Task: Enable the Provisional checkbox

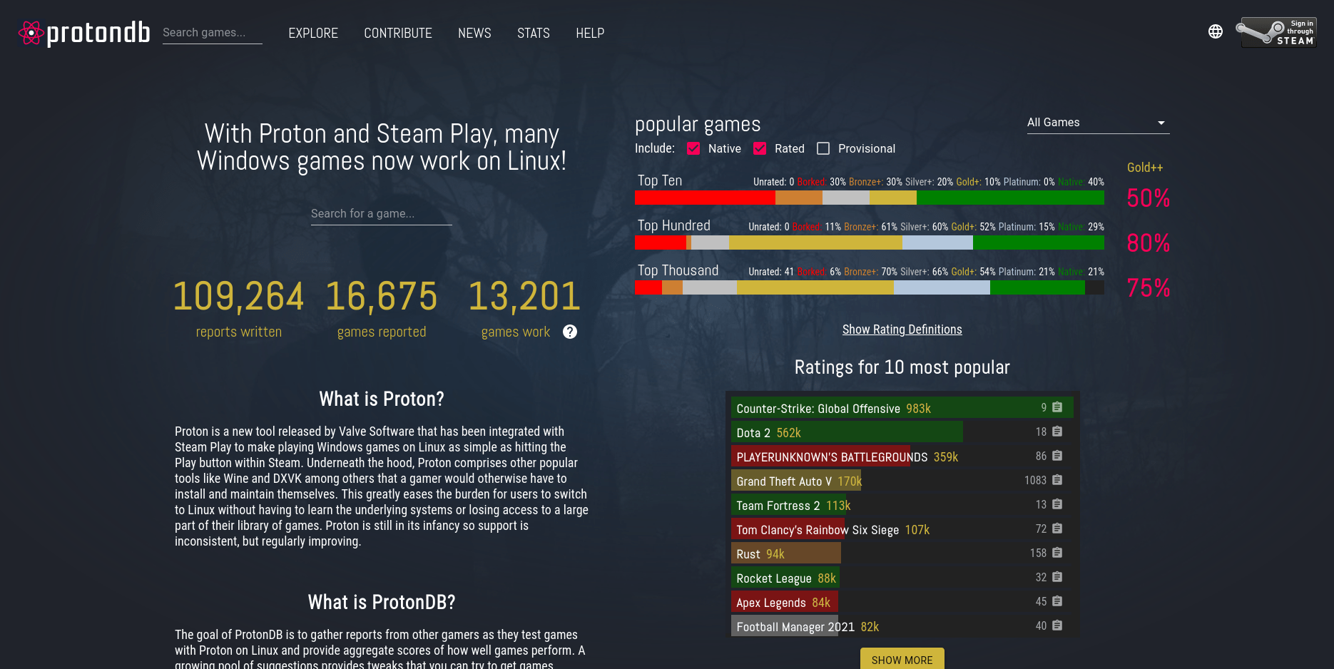Action: tap(823, 148)
